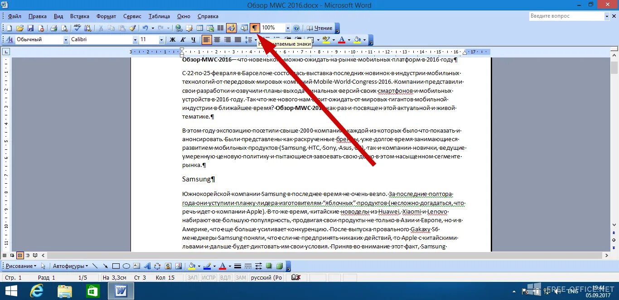Center the paragraph text
The width and height of the screenshot is (619, 300).
coord(217,40)
